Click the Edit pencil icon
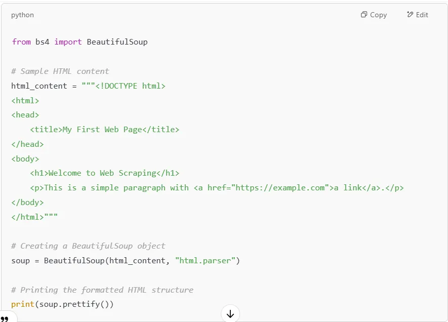The height and width of the screenshot is (322, 448). (410, 15)
